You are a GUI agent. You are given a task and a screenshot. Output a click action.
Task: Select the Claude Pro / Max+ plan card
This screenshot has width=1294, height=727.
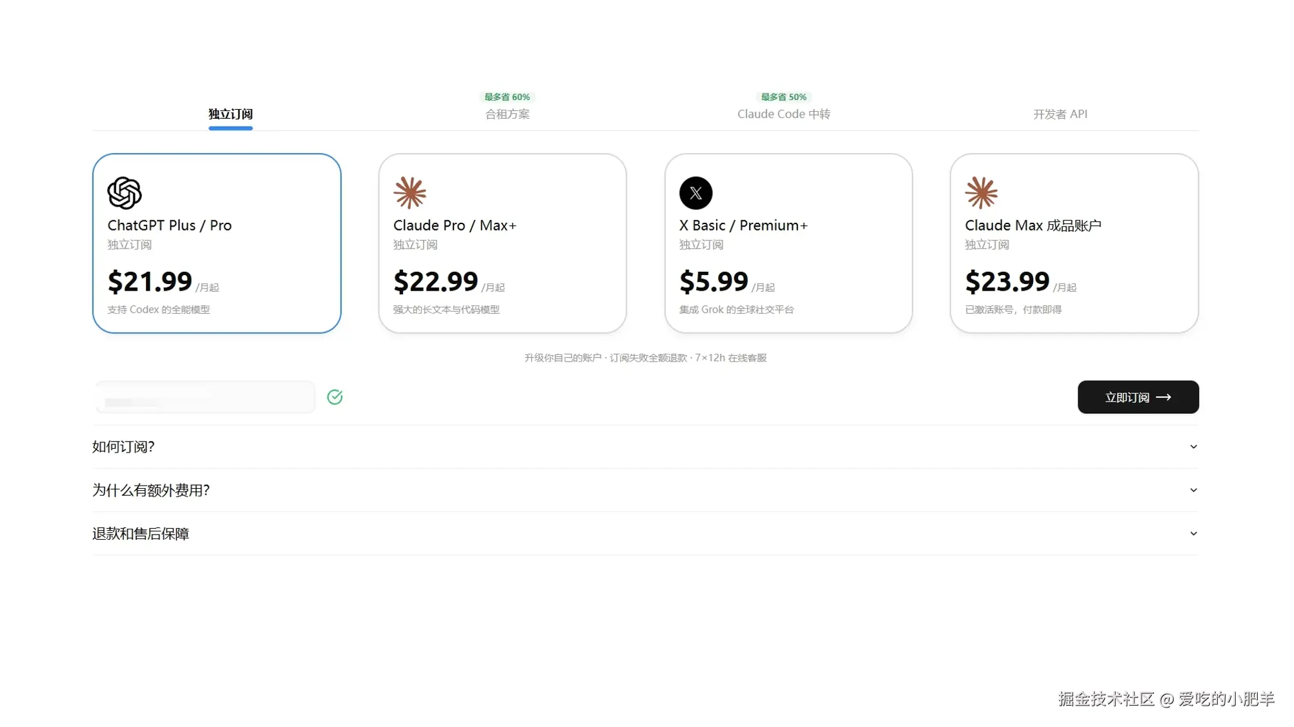(502, 243)
